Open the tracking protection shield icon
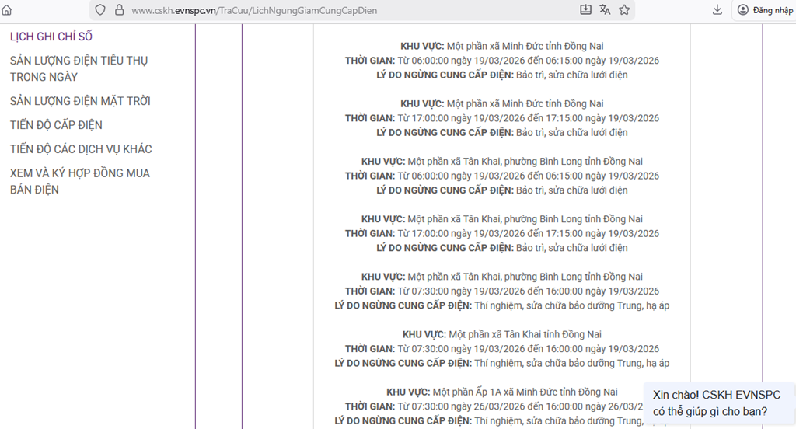Screen dimensions: 796x429 pyautogui.click(x=100, y=11)
